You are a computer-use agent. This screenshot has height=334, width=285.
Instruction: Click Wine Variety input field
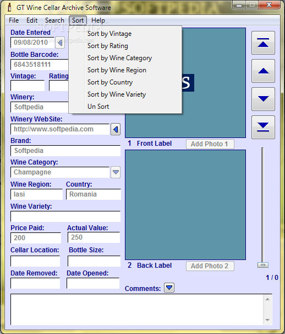(x=65, y=216)
